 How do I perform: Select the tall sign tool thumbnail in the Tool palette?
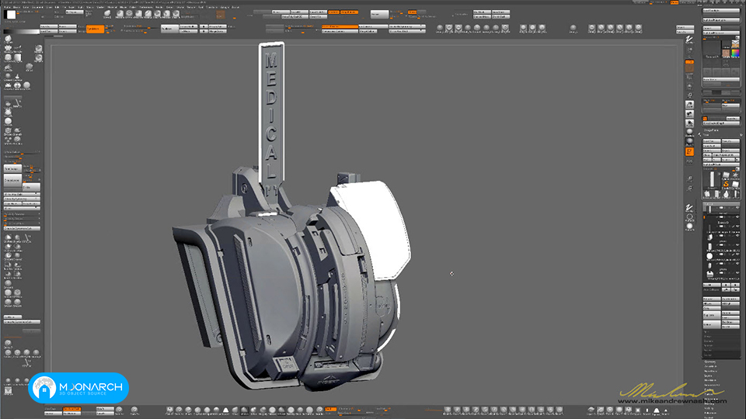coord(713,180)
